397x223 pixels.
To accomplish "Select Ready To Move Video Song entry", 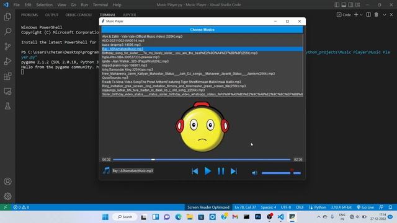I will click(202, 82).
